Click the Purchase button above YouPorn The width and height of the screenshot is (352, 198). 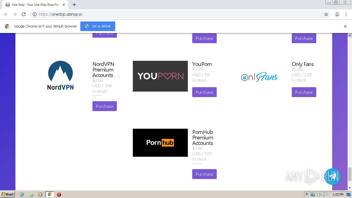[204, 38]
